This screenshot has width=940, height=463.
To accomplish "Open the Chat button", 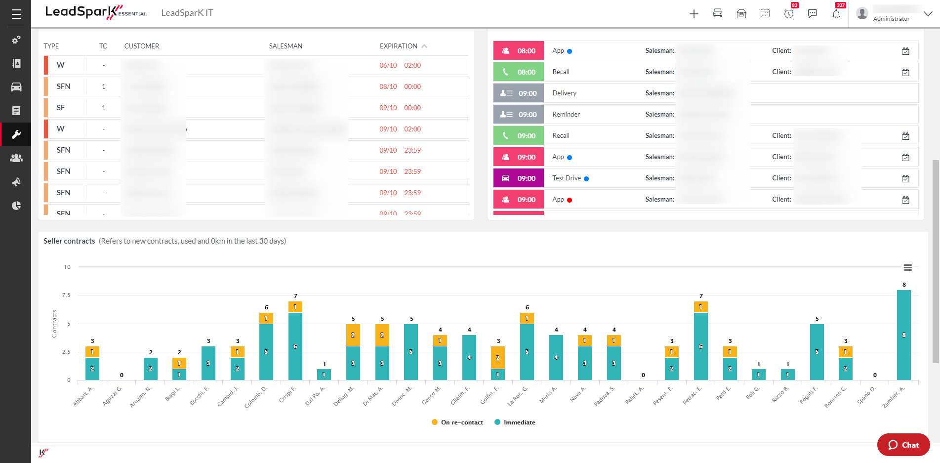I will tap(903, 445).
